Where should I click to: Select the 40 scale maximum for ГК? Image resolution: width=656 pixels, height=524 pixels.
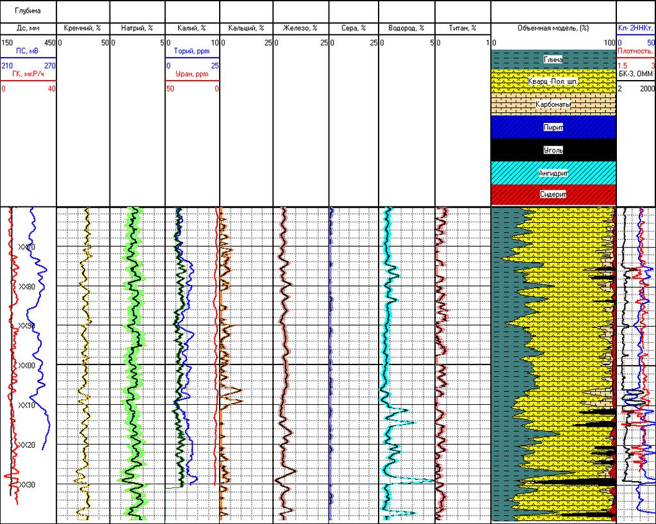[51, 88]
